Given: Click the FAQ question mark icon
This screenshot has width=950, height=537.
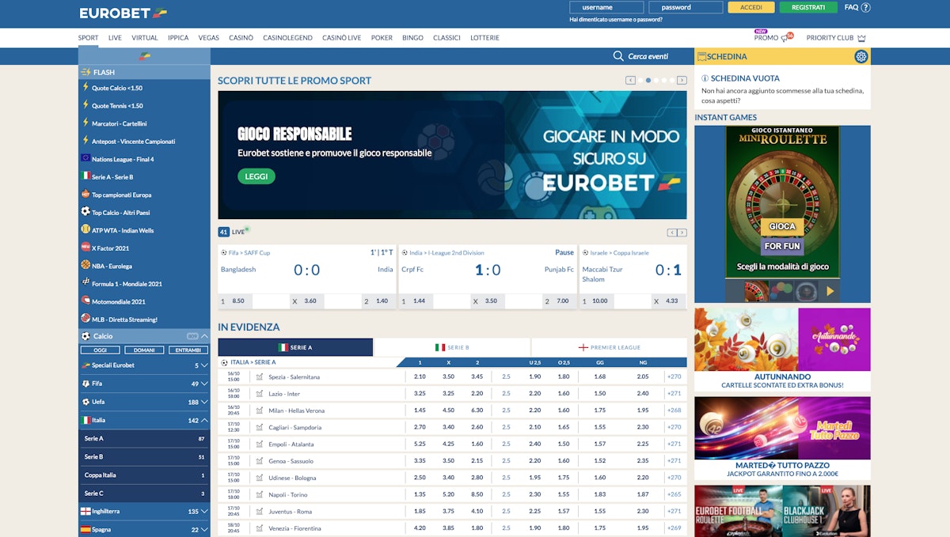Looking at the screenshot, I should tap(864, 6).
